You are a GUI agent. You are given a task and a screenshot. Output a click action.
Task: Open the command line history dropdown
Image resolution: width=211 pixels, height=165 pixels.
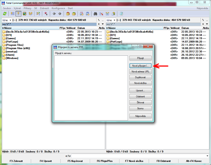[x=207, y=156]
